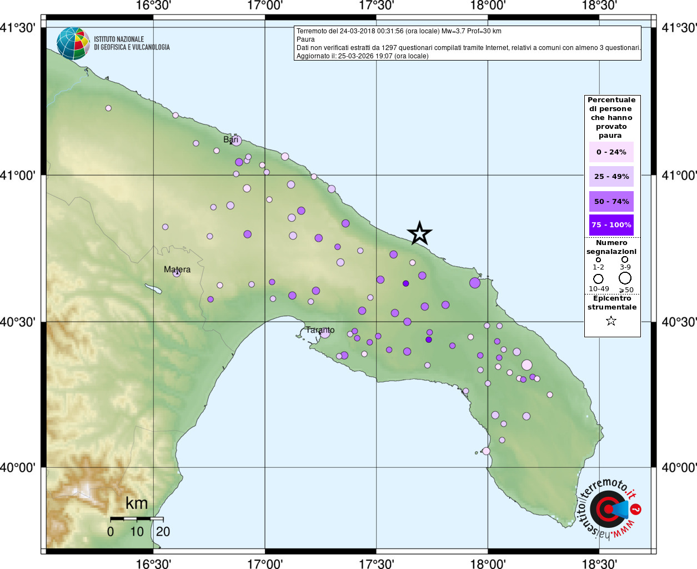Click the Numero segnalazioni legend heading
The height and width of the screenshot is (569, 697).
611,247
